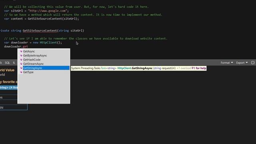Click the method icon beside GetByteArrayAsync
This screenshot has height=144, width=256.
click(21, 56)
